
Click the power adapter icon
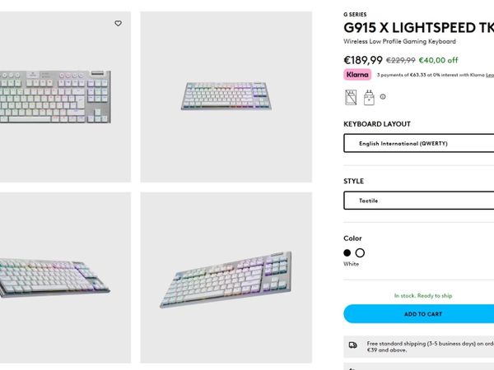click(x=369, y=97)
